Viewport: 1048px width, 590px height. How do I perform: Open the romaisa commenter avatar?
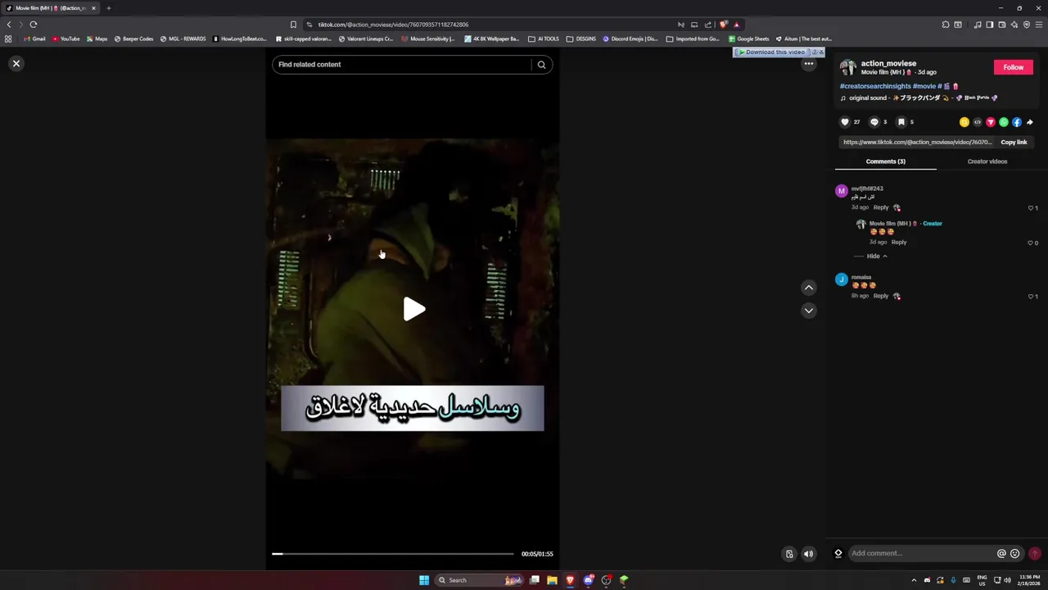(x=842, y=279)
